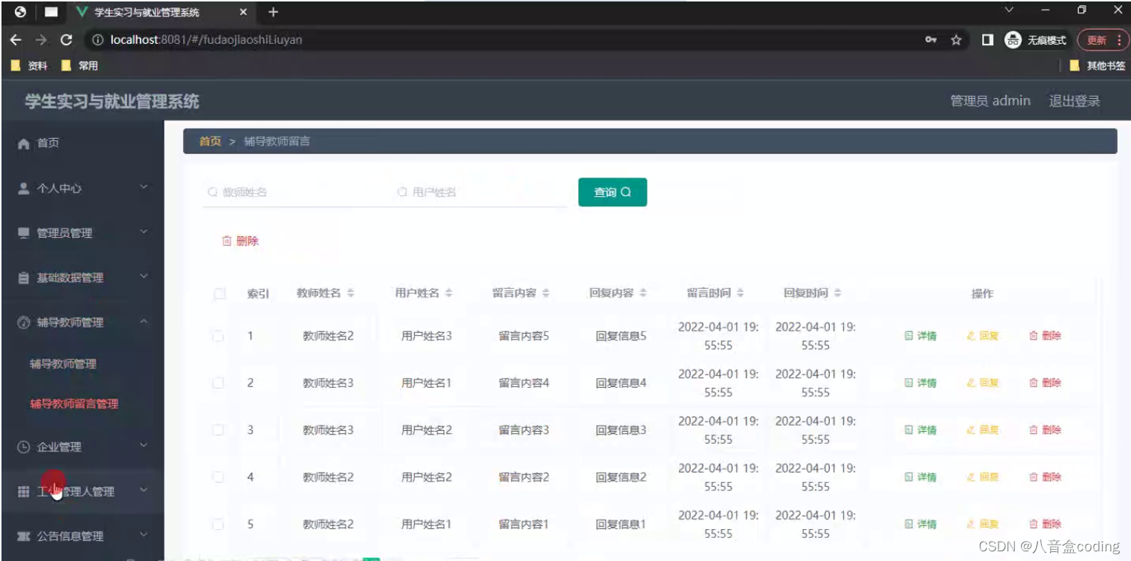Open 详情 for row 2
The width and height of the screenshot is (1131, 561).
pyautogui.click(x=921, y=383)
